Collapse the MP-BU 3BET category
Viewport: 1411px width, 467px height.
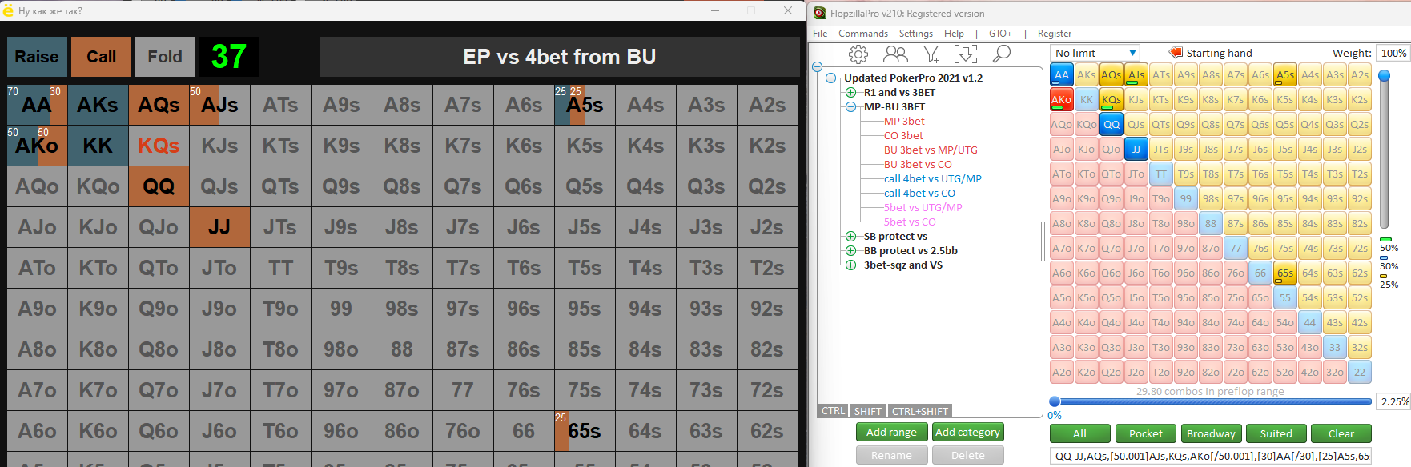tap(850, 106)
